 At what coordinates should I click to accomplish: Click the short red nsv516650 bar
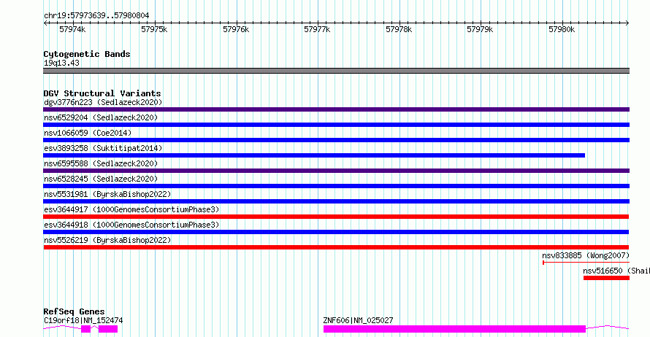click(x=606, y=278)
